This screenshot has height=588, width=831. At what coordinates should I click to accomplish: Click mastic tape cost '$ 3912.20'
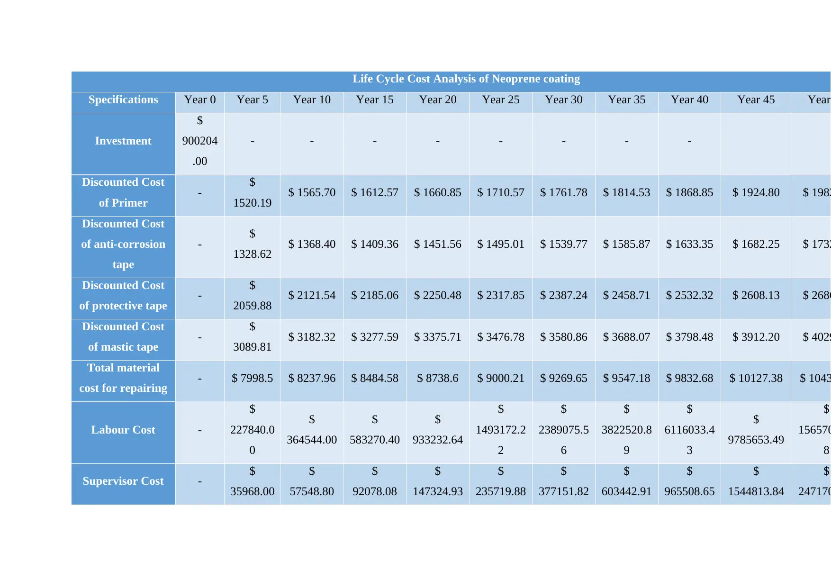pos(756,337)
